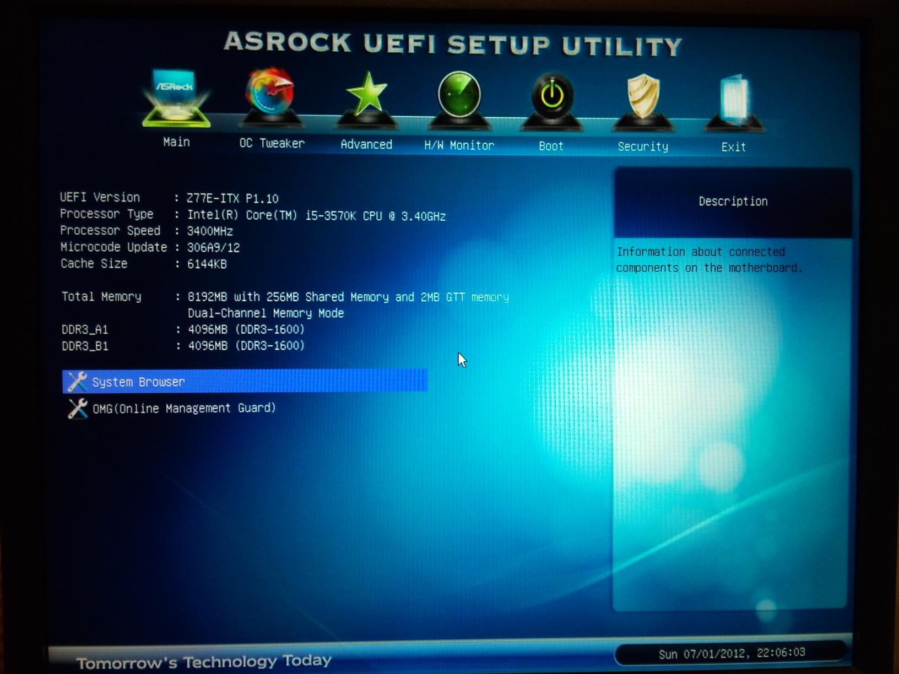This screenshot has width=899, height=674.
Task: Click the UEFI Version value Z77E-ITX P1.10
Action: click(232, 198)
